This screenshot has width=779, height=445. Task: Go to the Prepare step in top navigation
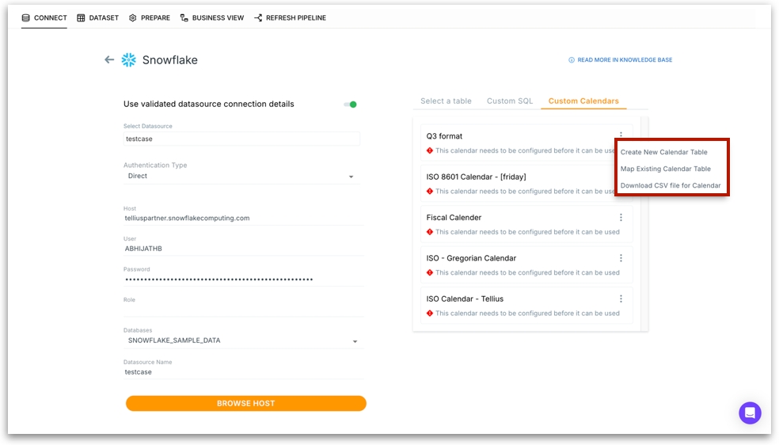(149, 17)
